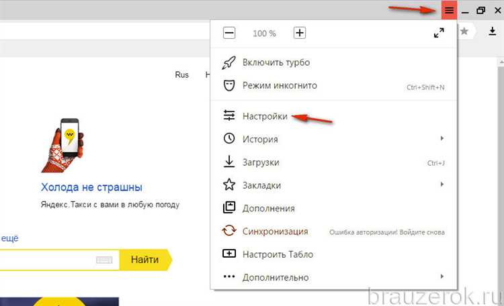Decrease zoom with the minus button
This screenshot has width=504, height=306.
click(229, 33)
